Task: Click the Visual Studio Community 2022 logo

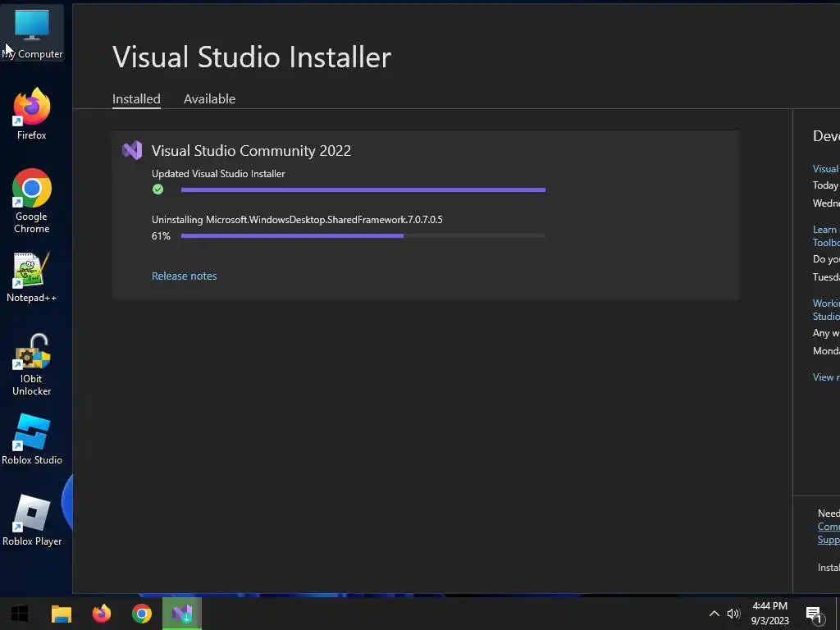Action: pos(132,151)
